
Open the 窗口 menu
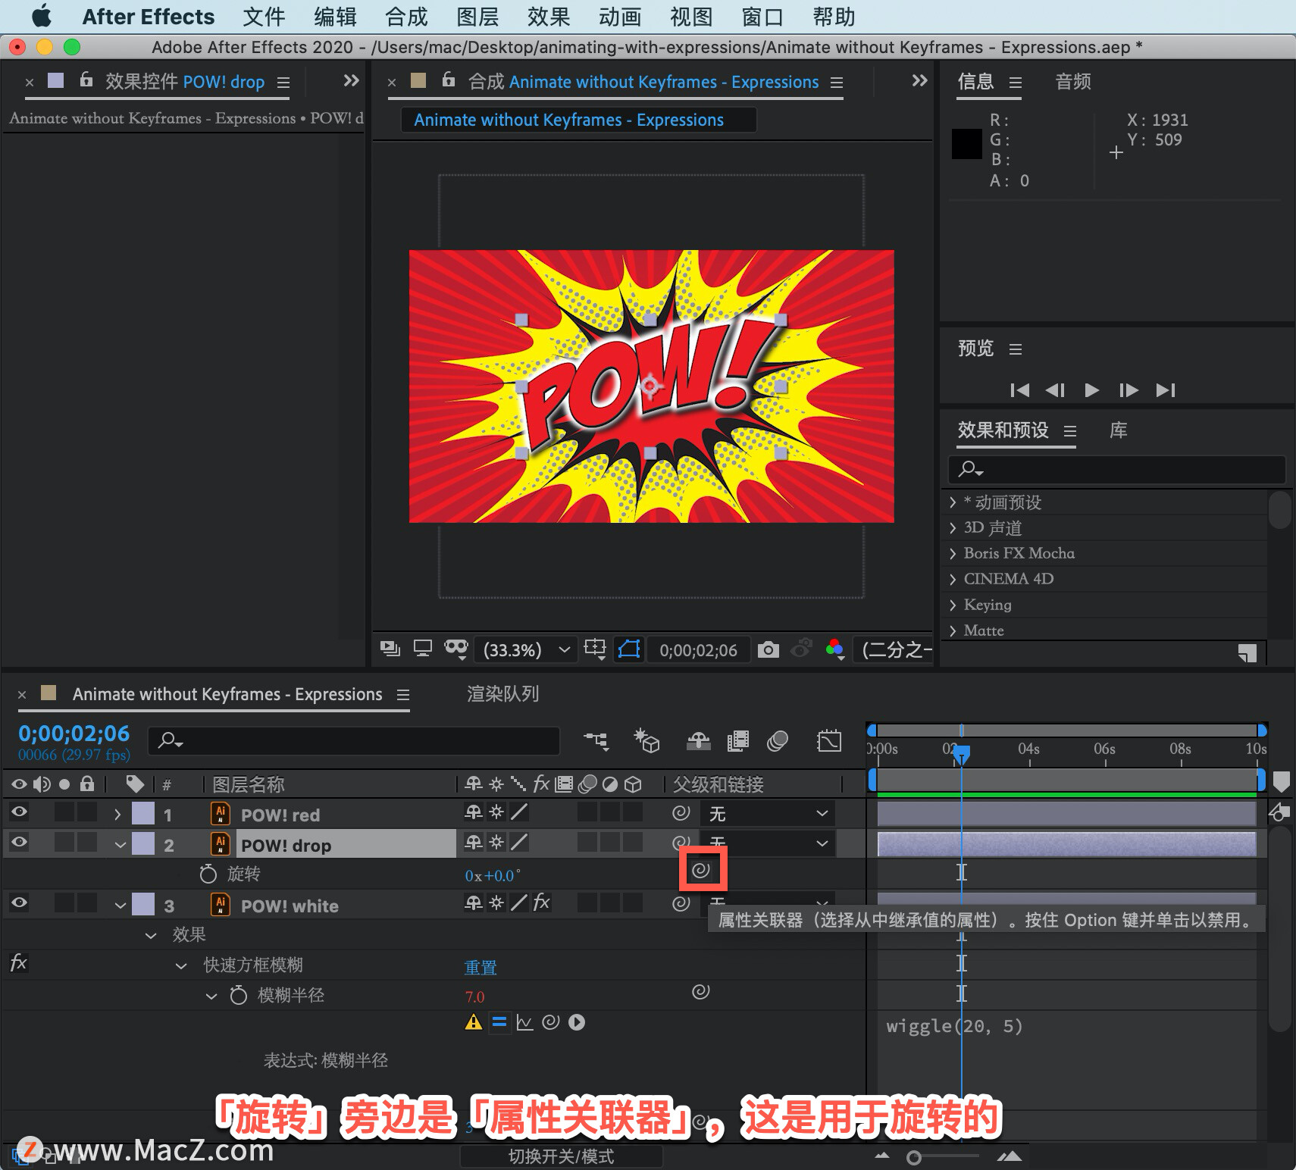click(762, 17)
